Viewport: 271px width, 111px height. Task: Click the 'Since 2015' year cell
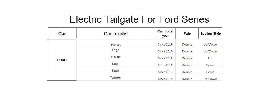[165, 51]
